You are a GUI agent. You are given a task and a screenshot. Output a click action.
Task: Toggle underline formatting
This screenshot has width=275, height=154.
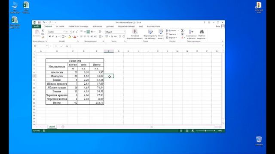(56, 36)
